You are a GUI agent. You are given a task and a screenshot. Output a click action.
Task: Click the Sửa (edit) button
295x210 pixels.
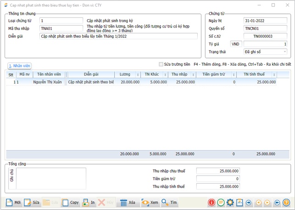click(x=32, y=202)
